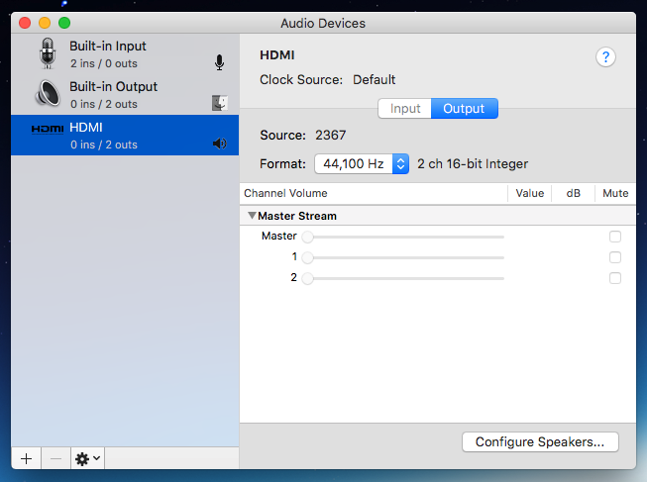
Task: Select Built-in Input device row
Action: pyautogui.click(x=125, y=54)
